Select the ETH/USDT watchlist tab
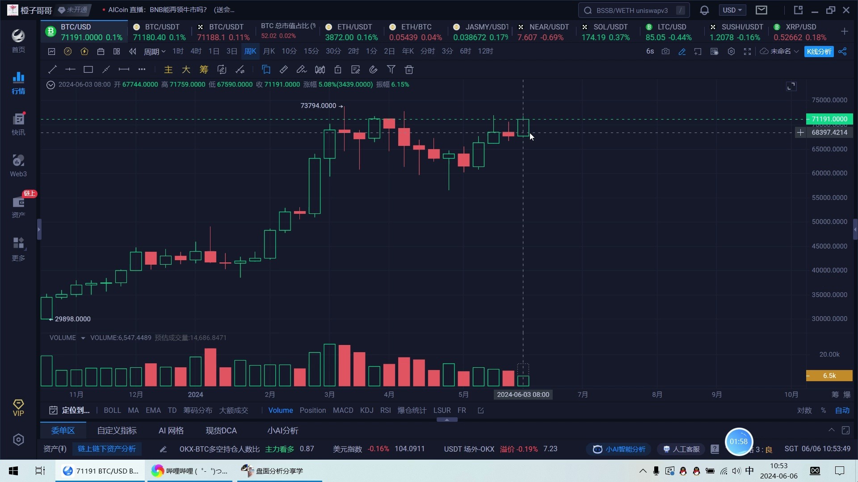This screenshot has width=858, height=482. pos(351,32)
